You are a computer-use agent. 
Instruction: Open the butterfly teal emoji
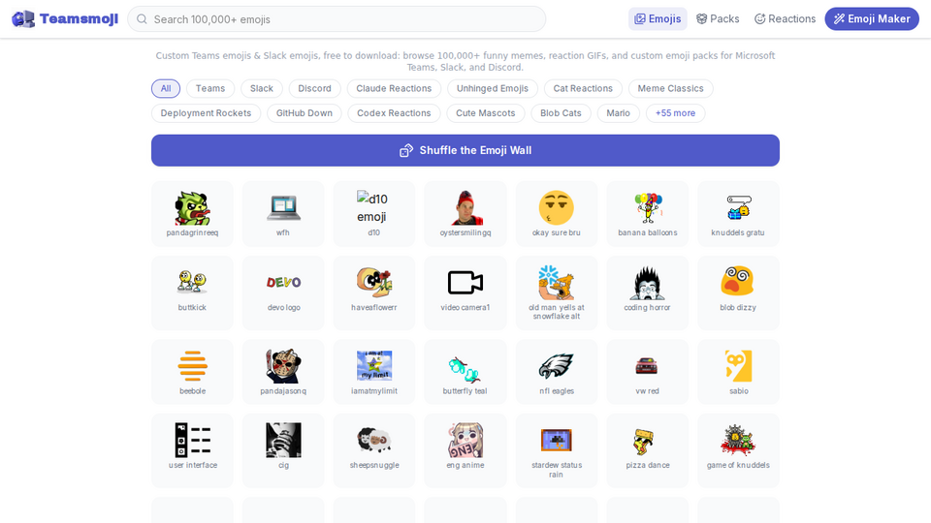[465, 372]
